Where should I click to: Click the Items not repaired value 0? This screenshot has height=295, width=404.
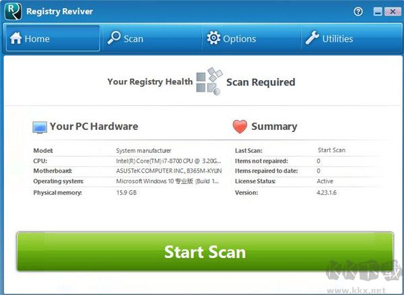pos(318,161)
